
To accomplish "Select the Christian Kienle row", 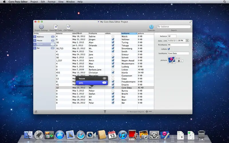I will pos(105,73).
